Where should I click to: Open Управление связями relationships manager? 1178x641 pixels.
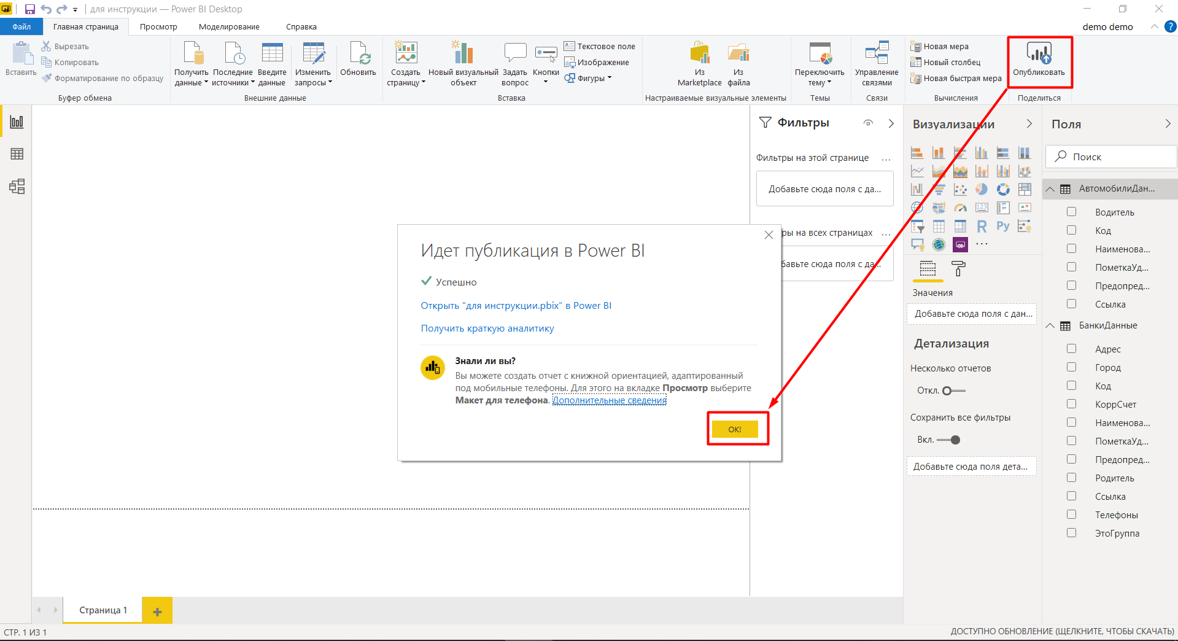877,64
